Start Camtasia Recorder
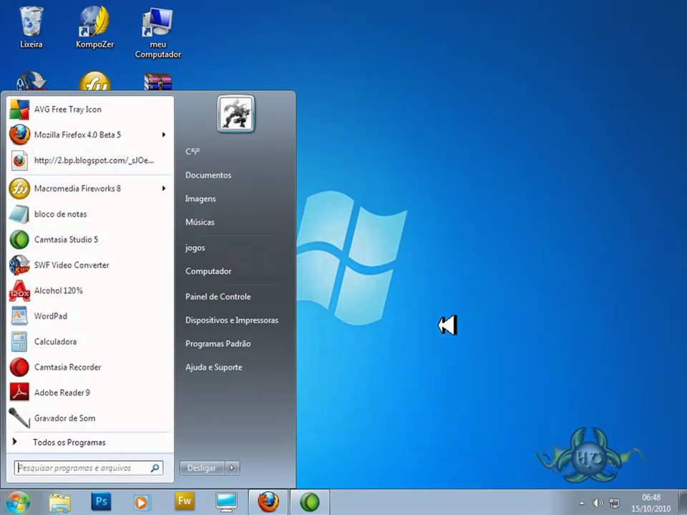Image resolution: width=687 pixels, height=515 pixels. [x=90, y=367]
